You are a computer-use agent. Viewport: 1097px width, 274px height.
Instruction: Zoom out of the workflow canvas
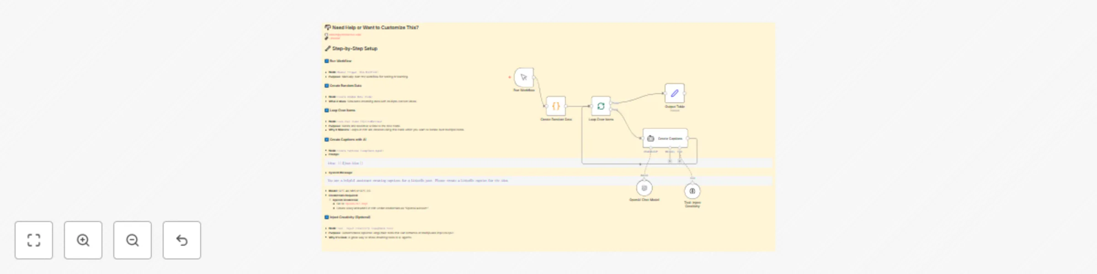[133, 240]
